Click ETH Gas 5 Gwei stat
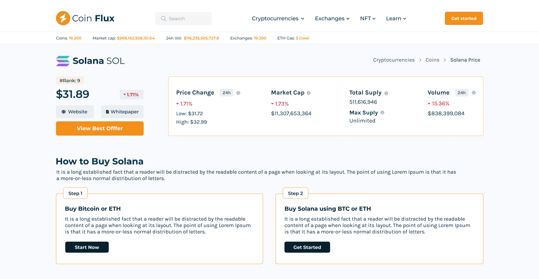This screenshot has width=539, height=279. pyautogui.click(x=293, y=38)
